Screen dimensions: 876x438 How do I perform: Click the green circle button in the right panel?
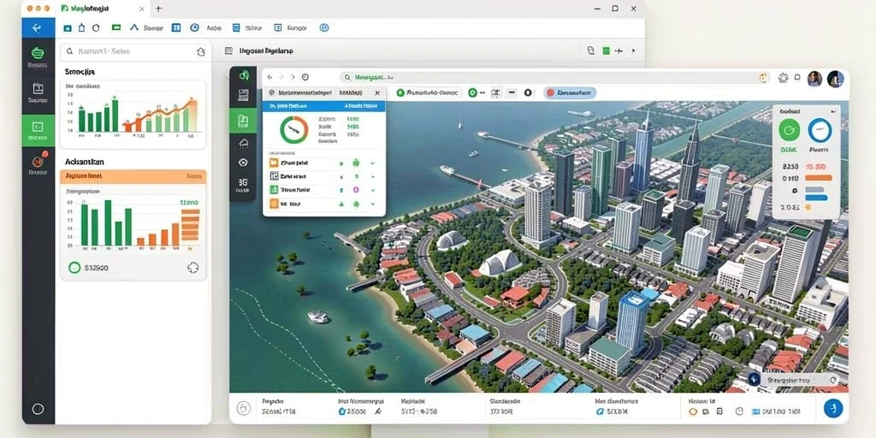pyautogui.click(x=790, y=131)
